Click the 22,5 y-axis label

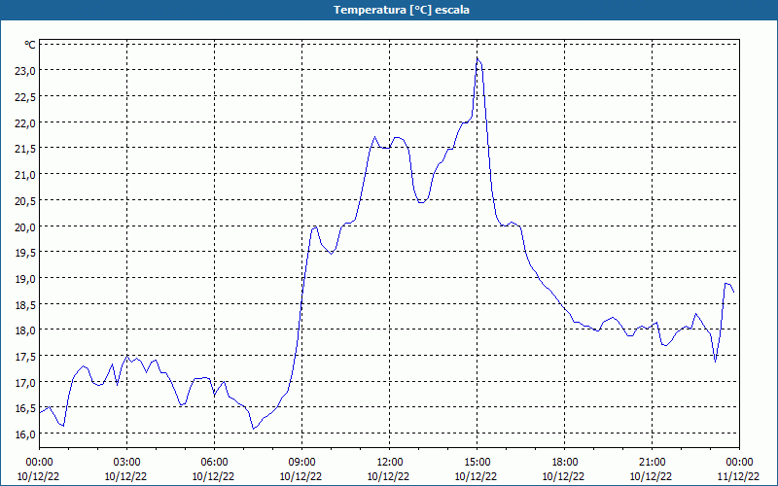tap(25, 96)
